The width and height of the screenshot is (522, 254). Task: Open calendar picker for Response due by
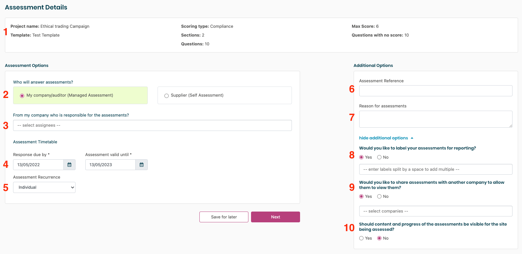click(x=69, y=165)
